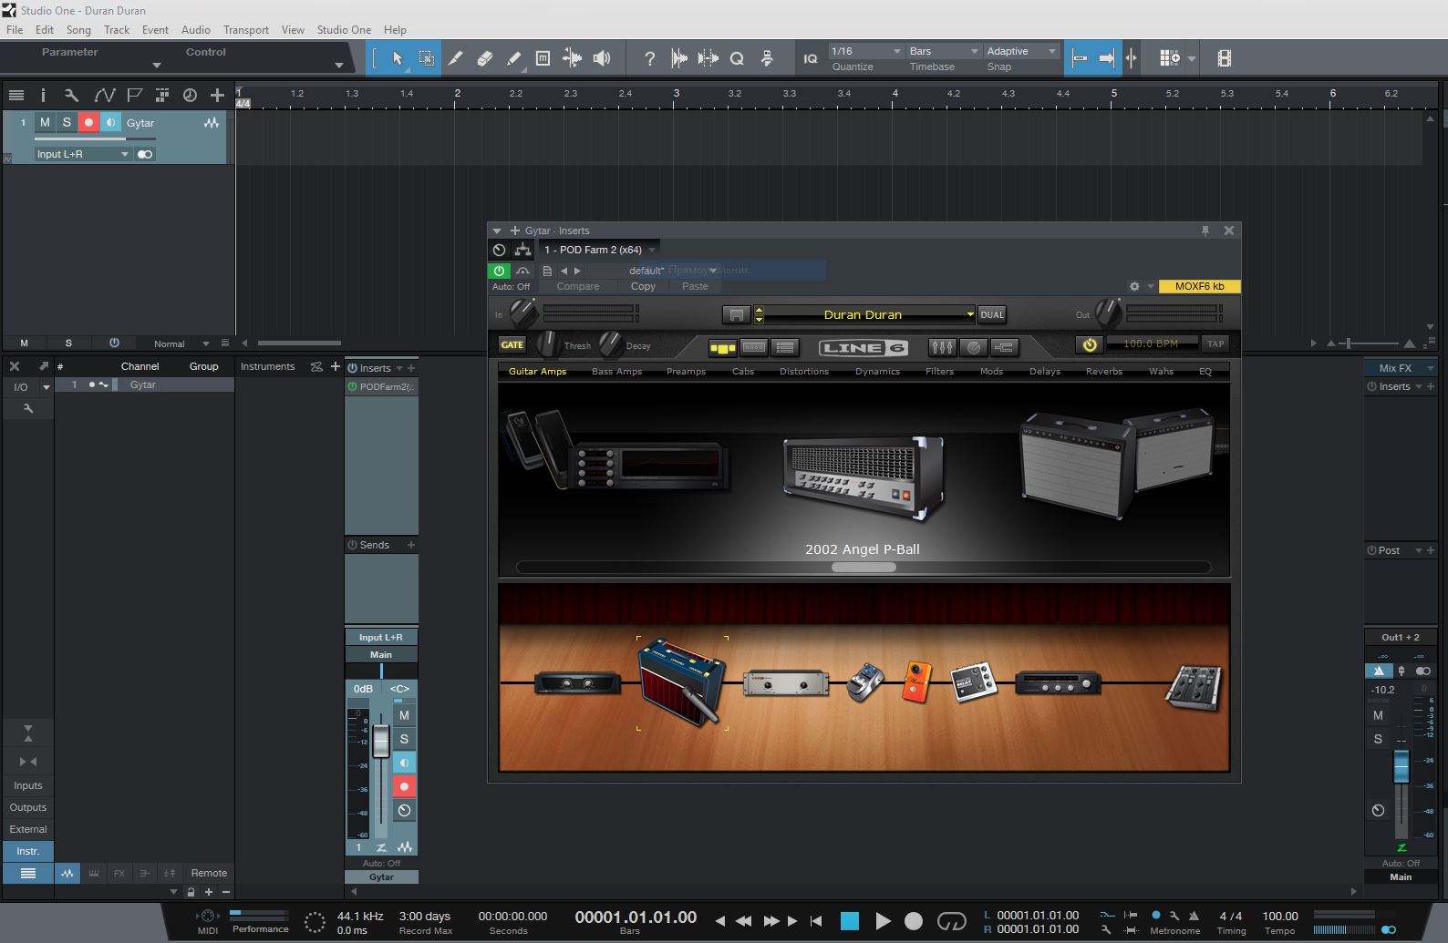Toggle the Loop button in transport
The image size is (1448, 943).
pyautogui.click(x=951, y=921)
